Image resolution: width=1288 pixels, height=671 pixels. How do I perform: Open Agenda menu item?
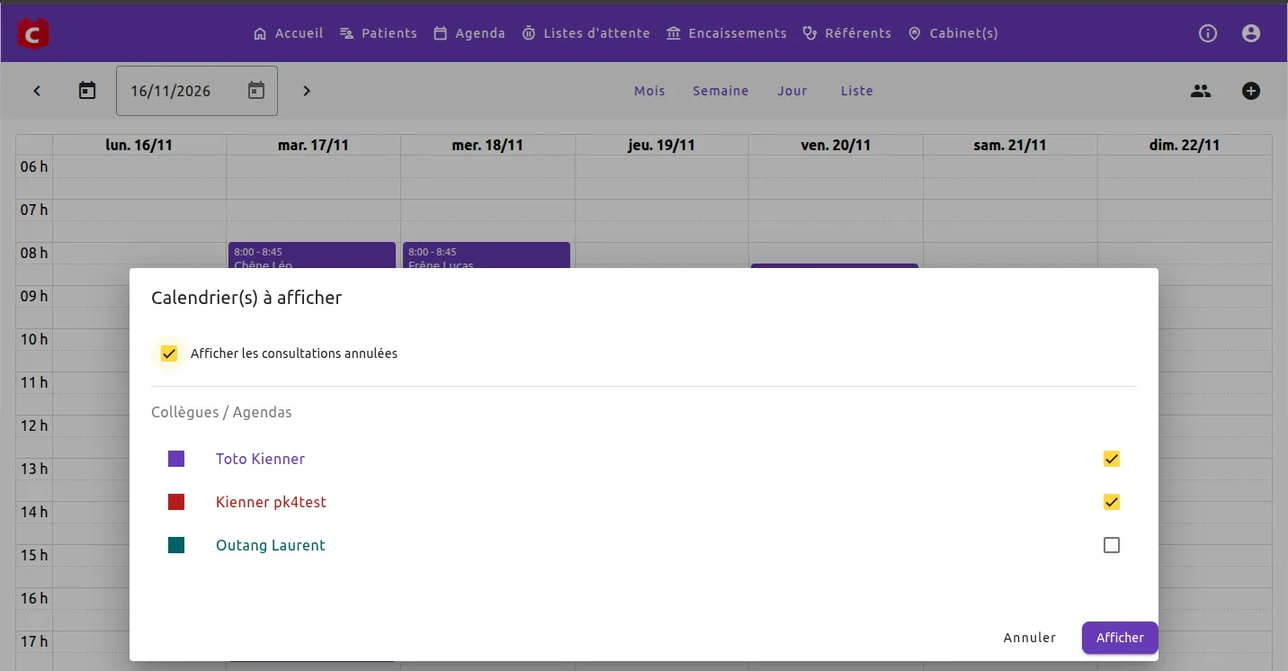pyautogui.click(x=470, y=33)
